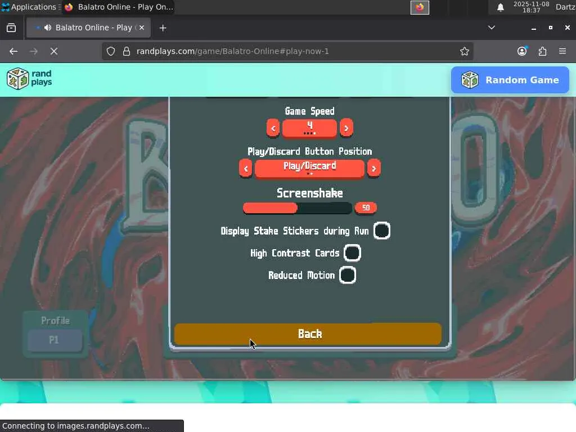The width and height of the screenshot is (576, 432).
Task: Enable Display Stake Stickers during Run
Action: pos(382,231)
